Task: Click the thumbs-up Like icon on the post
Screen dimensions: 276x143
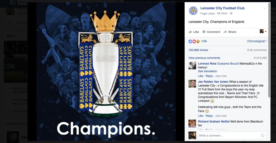Action: point(190,32)
